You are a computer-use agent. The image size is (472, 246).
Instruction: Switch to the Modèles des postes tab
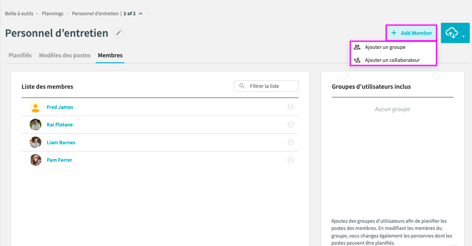(65, 55)
